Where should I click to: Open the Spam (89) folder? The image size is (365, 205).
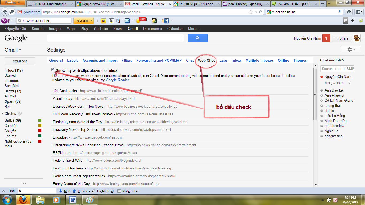pyautogui.click(x=13, y=101)
